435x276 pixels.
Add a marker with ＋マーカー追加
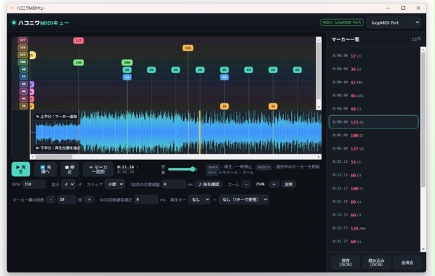pos(98,169)
